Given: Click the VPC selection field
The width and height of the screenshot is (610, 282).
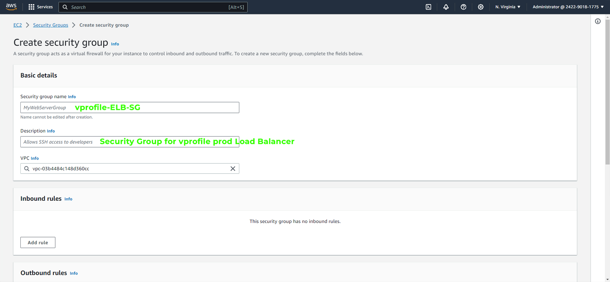Looking at the screenshot, I should (130, 169).
